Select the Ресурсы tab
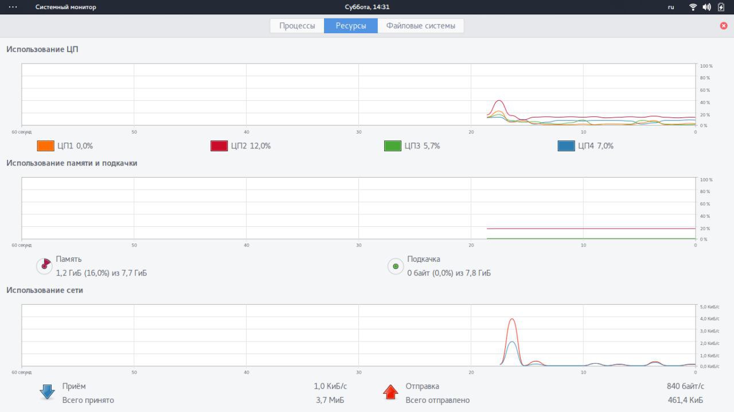 click(351, 26)
